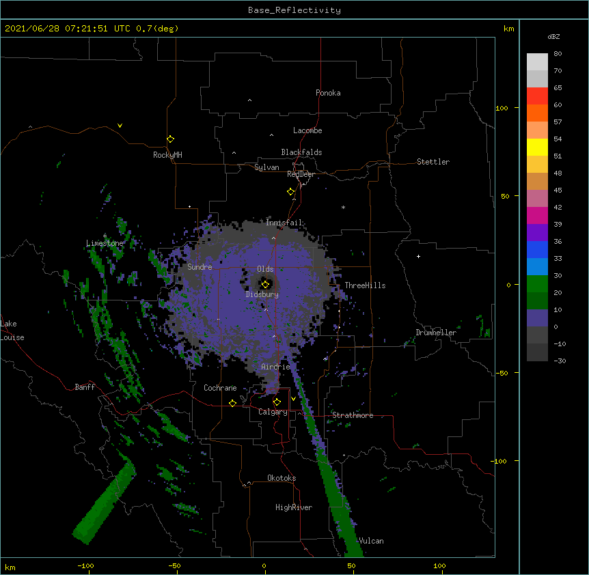Image resolution: width=589 pixels, height=575 pixels.
Task: Click the white asterisk marker east of Innisfail
Action: click(343, 207)
